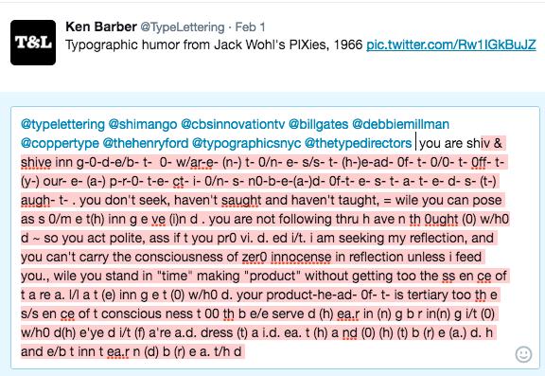Open the Feb 1 tweet timestamp
The width and height of the screenshot is (545, 376).
click(x=250, y=27)
